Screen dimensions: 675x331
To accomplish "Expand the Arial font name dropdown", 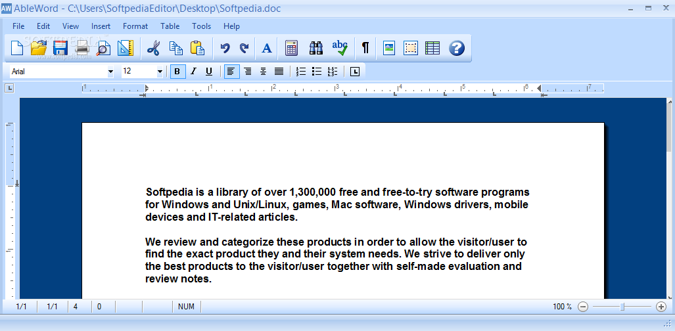I will pyautogui.click(x=110, y=72).
